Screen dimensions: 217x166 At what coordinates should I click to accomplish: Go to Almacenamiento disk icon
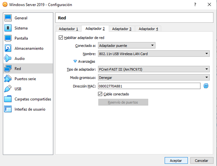pyautogui.click(x=8, y=48)
